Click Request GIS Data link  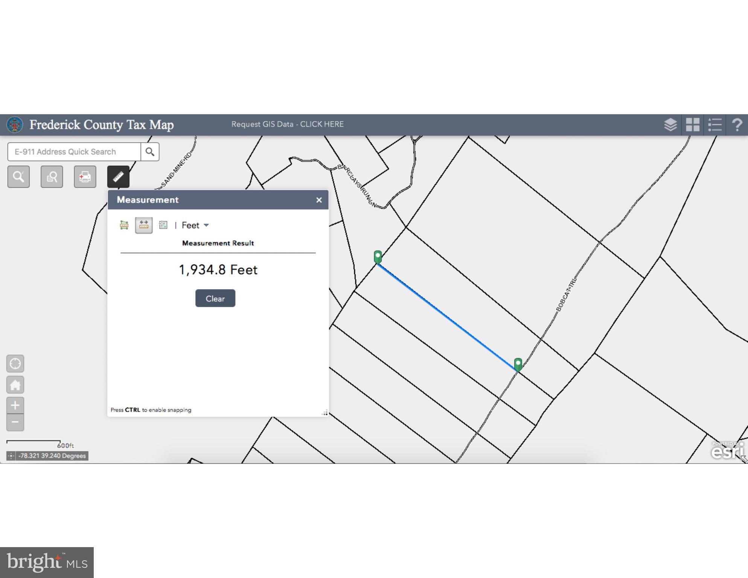click(287, 124)
